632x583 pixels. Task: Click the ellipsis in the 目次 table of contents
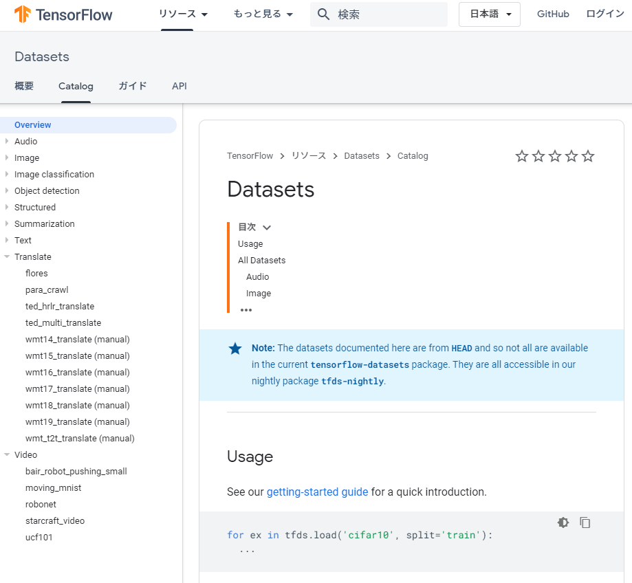(246, 310)
